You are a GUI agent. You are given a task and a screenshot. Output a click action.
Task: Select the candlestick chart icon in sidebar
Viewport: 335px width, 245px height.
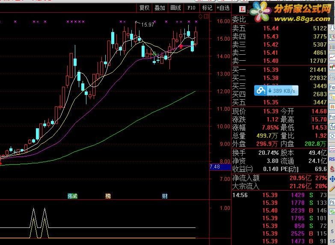tap(332, 67)
